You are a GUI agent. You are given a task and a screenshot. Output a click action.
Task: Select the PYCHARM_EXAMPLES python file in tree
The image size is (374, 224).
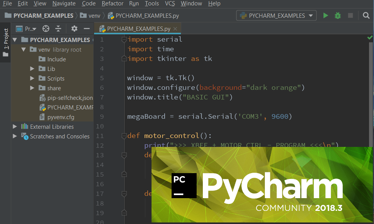[52, 107]
